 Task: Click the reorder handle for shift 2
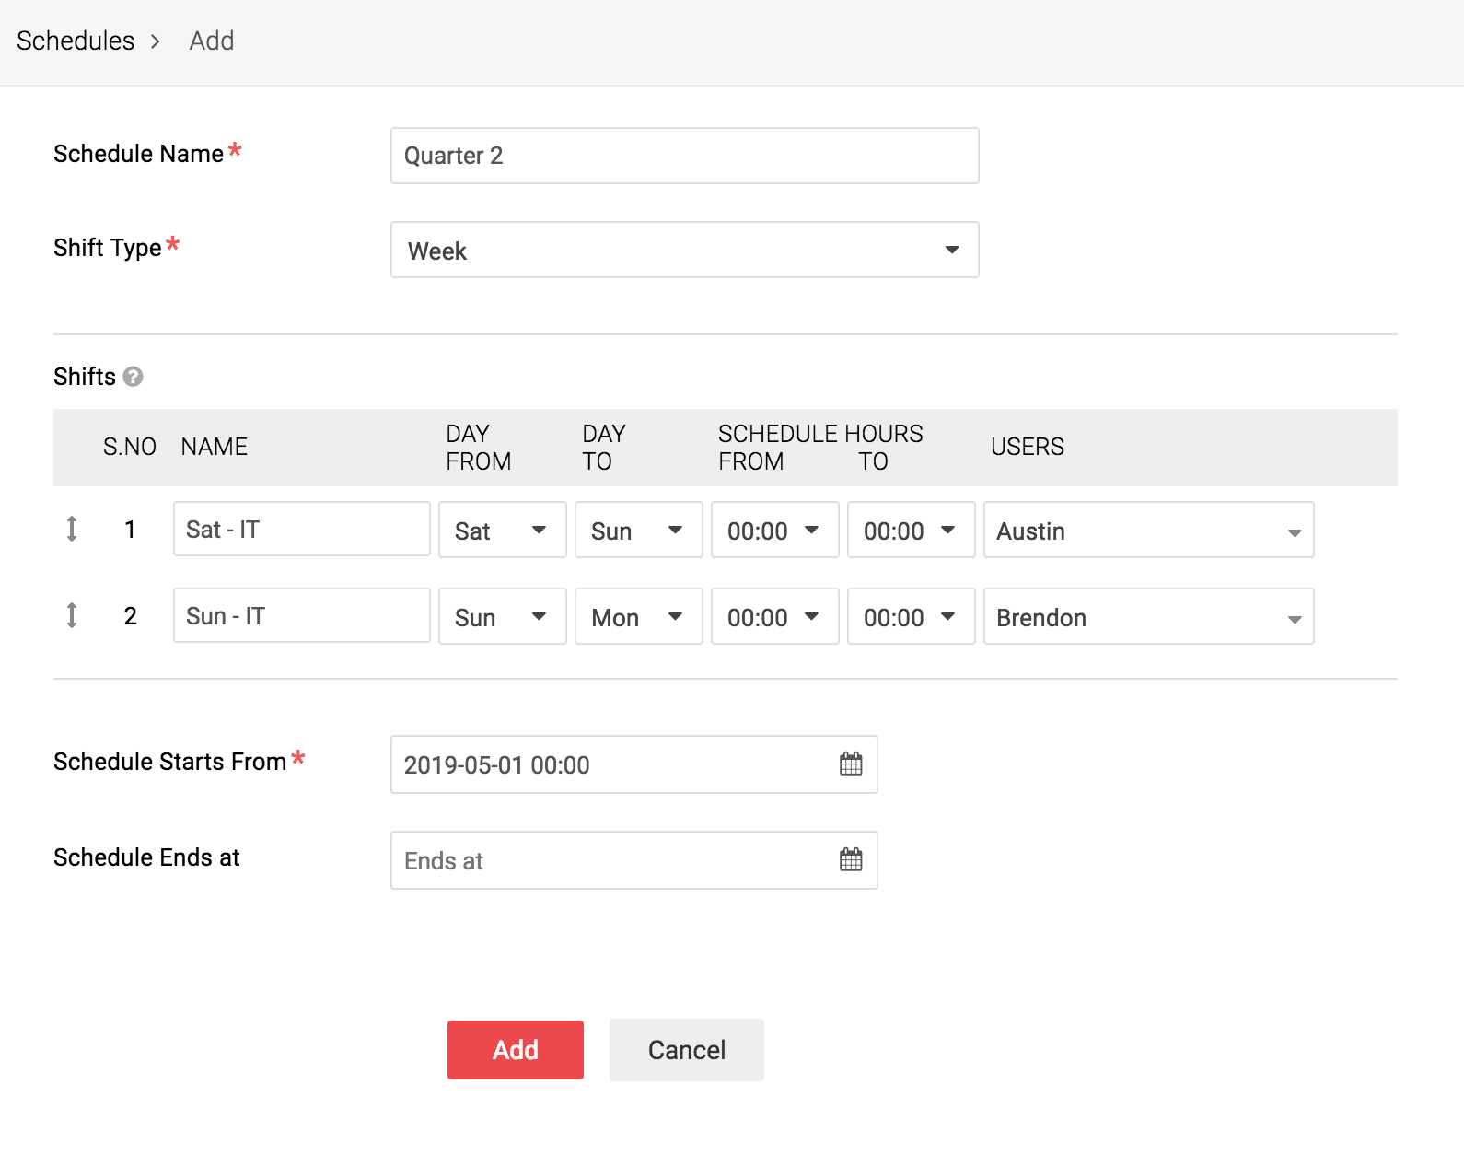(72, 615)
